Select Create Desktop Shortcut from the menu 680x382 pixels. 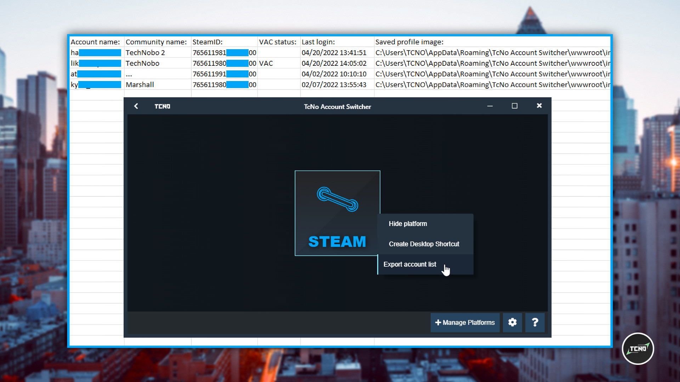(424, 244)
